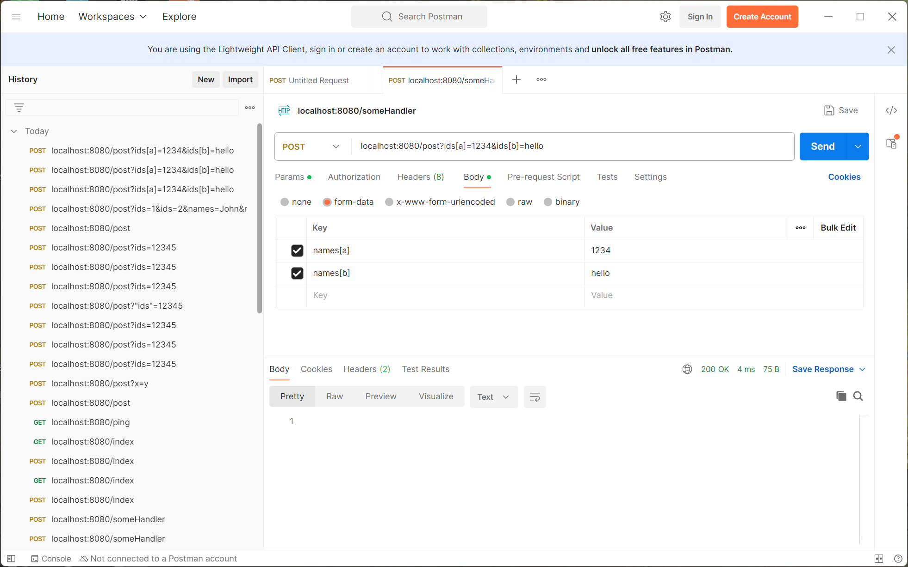The height and width of the screenshot is (567, 908).
Task: Click the New button in History
Action: pyautogui.click(x=206, y=79)
